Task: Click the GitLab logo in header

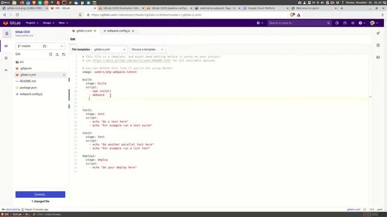Action: point(11,23)
